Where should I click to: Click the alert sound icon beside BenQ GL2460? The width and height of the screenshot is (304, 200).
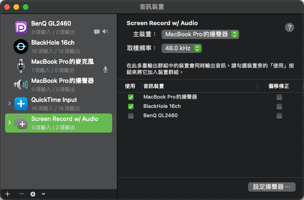tap(97, 32)
